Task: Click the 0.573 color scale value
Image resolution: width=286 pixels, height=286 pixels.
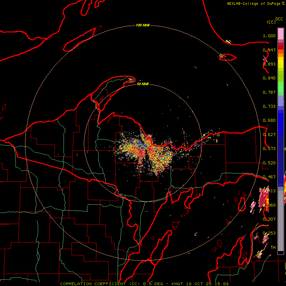Action: (269, 149)
